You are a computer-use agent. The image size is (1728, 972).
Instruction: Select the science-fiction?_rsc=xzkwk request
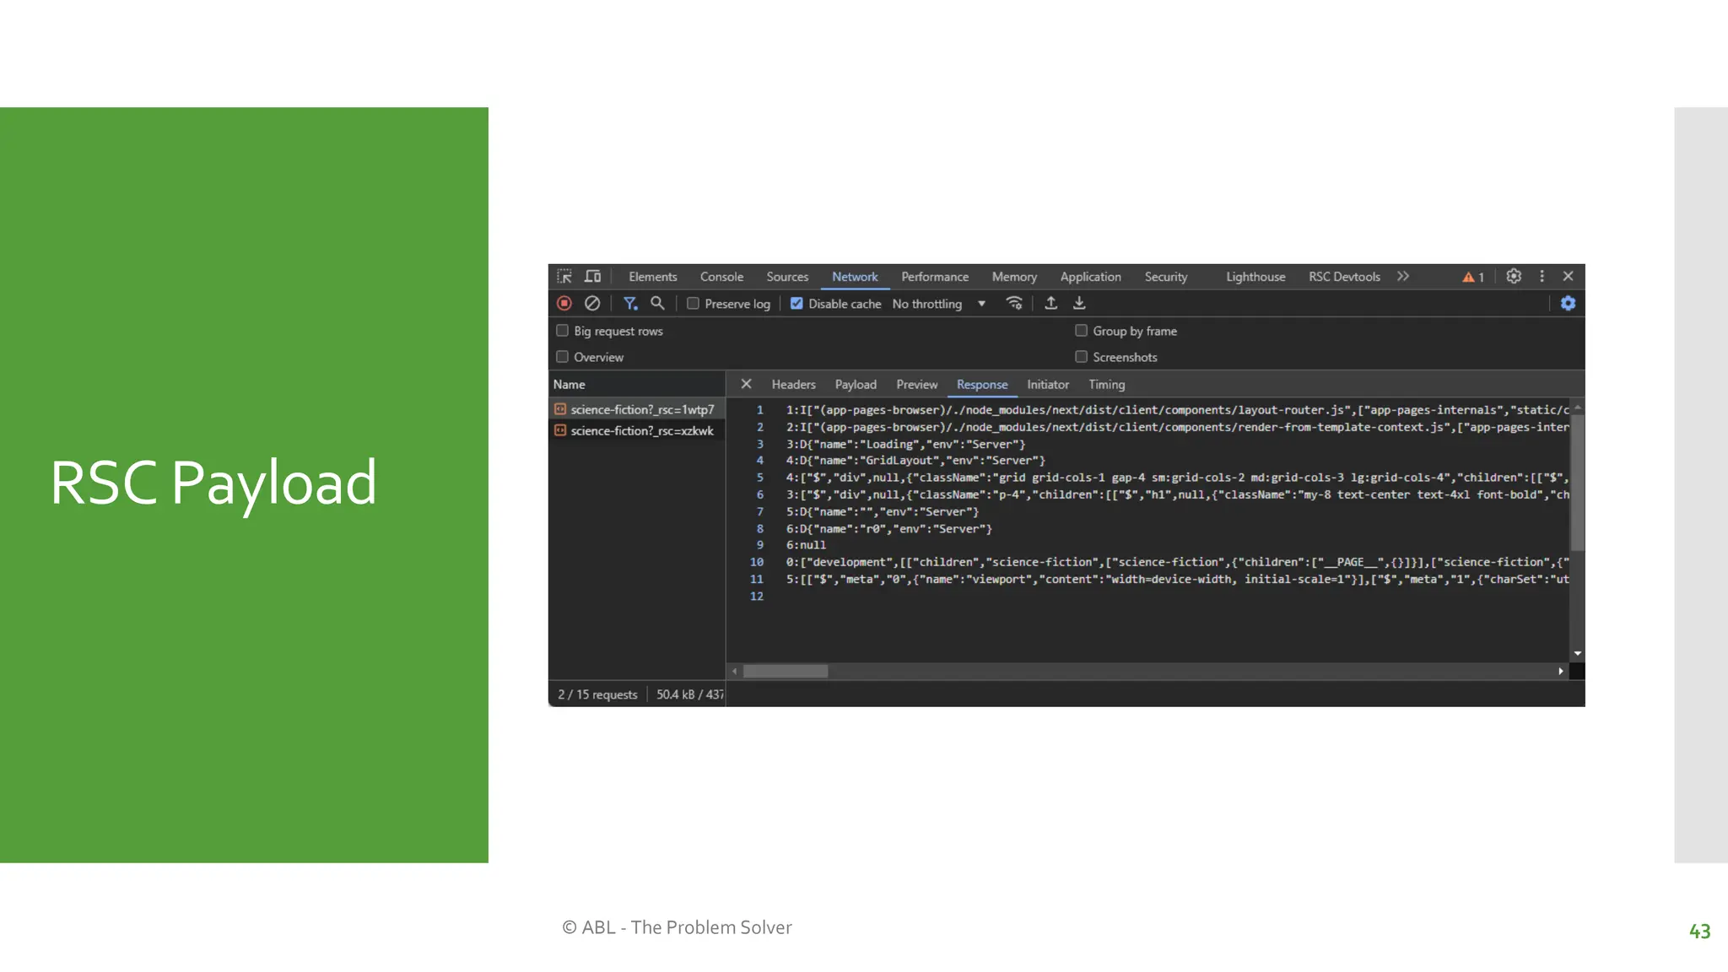[641, 431]
